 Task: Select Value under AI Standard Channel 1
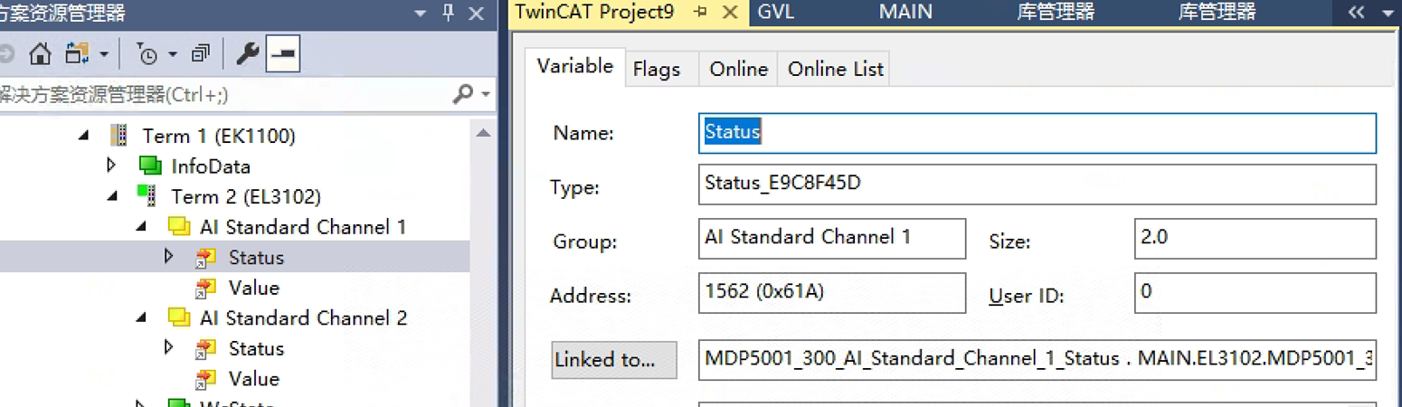(254, 288)
